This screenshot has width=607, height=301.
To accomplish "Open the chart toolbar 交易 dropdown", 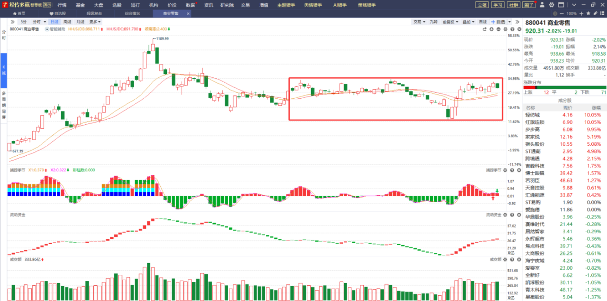I will (419, 22).
